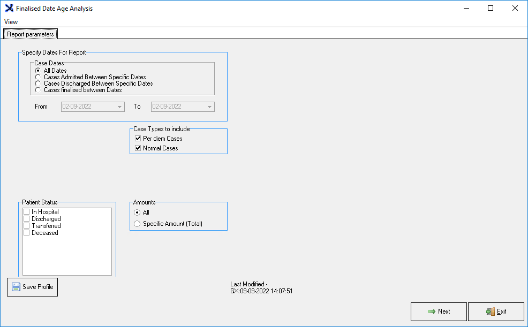Switch to the Report parameters tab

tap(31, 34)
